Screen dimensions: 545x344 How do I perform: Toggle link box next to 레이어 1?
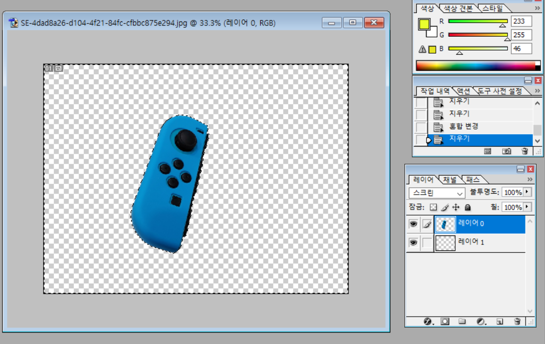[427, 242]
